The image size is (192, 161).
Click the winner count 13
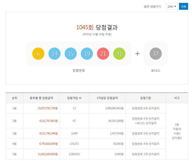point(74,108)
